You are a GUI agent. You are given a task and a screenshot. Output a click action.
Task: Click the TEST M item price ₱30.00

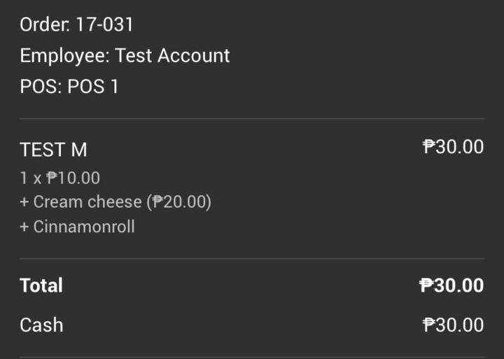(453, 147)
